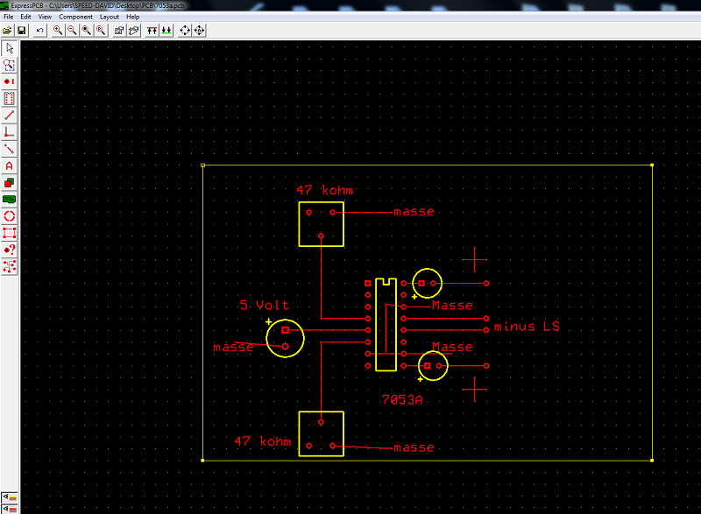Click the 7053A IC body outline
The width and height of the screenshot is (701, 514).
[386, 325]
